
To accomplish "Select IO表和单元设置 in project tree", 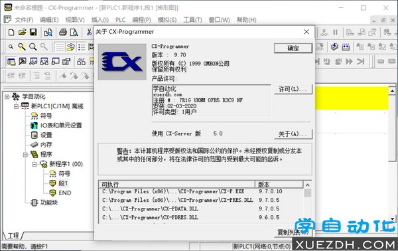I will click(61, 126).
